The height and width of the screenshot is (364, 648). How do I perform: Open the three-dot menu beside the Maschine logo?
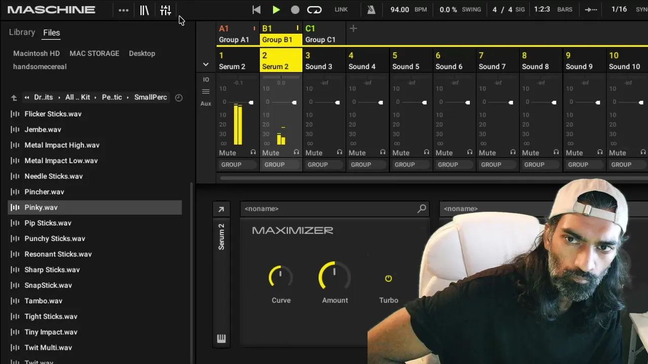tap(124, 10)
